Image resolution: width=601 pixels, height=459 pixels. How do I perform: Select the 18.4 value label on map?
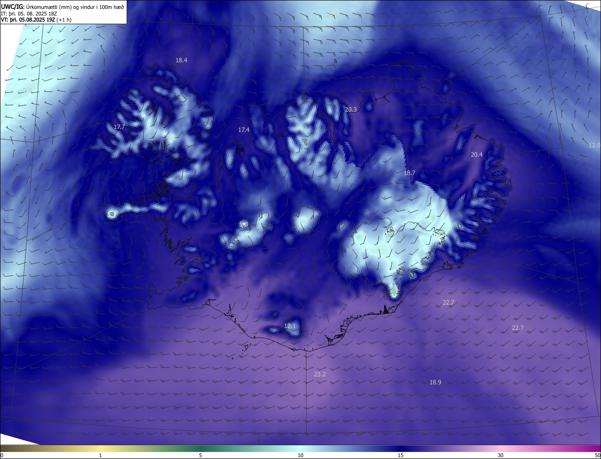point(181,60)
